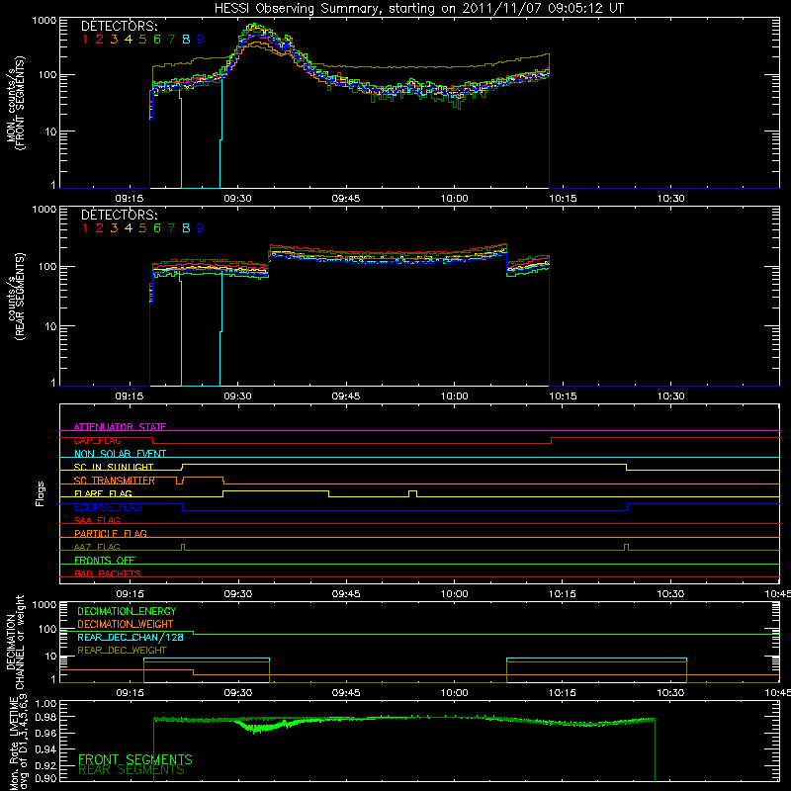
Task: Click the REAR SEGMENTS livetime legend text
Action: point(132,770)
